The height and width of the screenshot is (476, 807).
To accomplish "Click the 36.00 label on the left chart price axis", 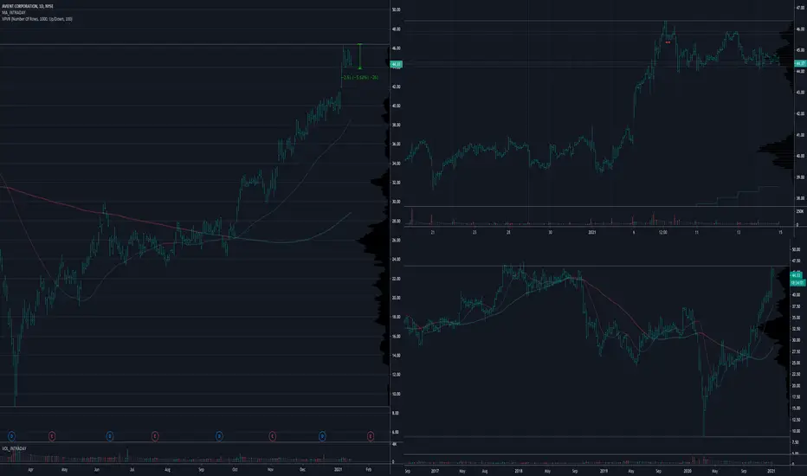I will click(x=396, y=144).
